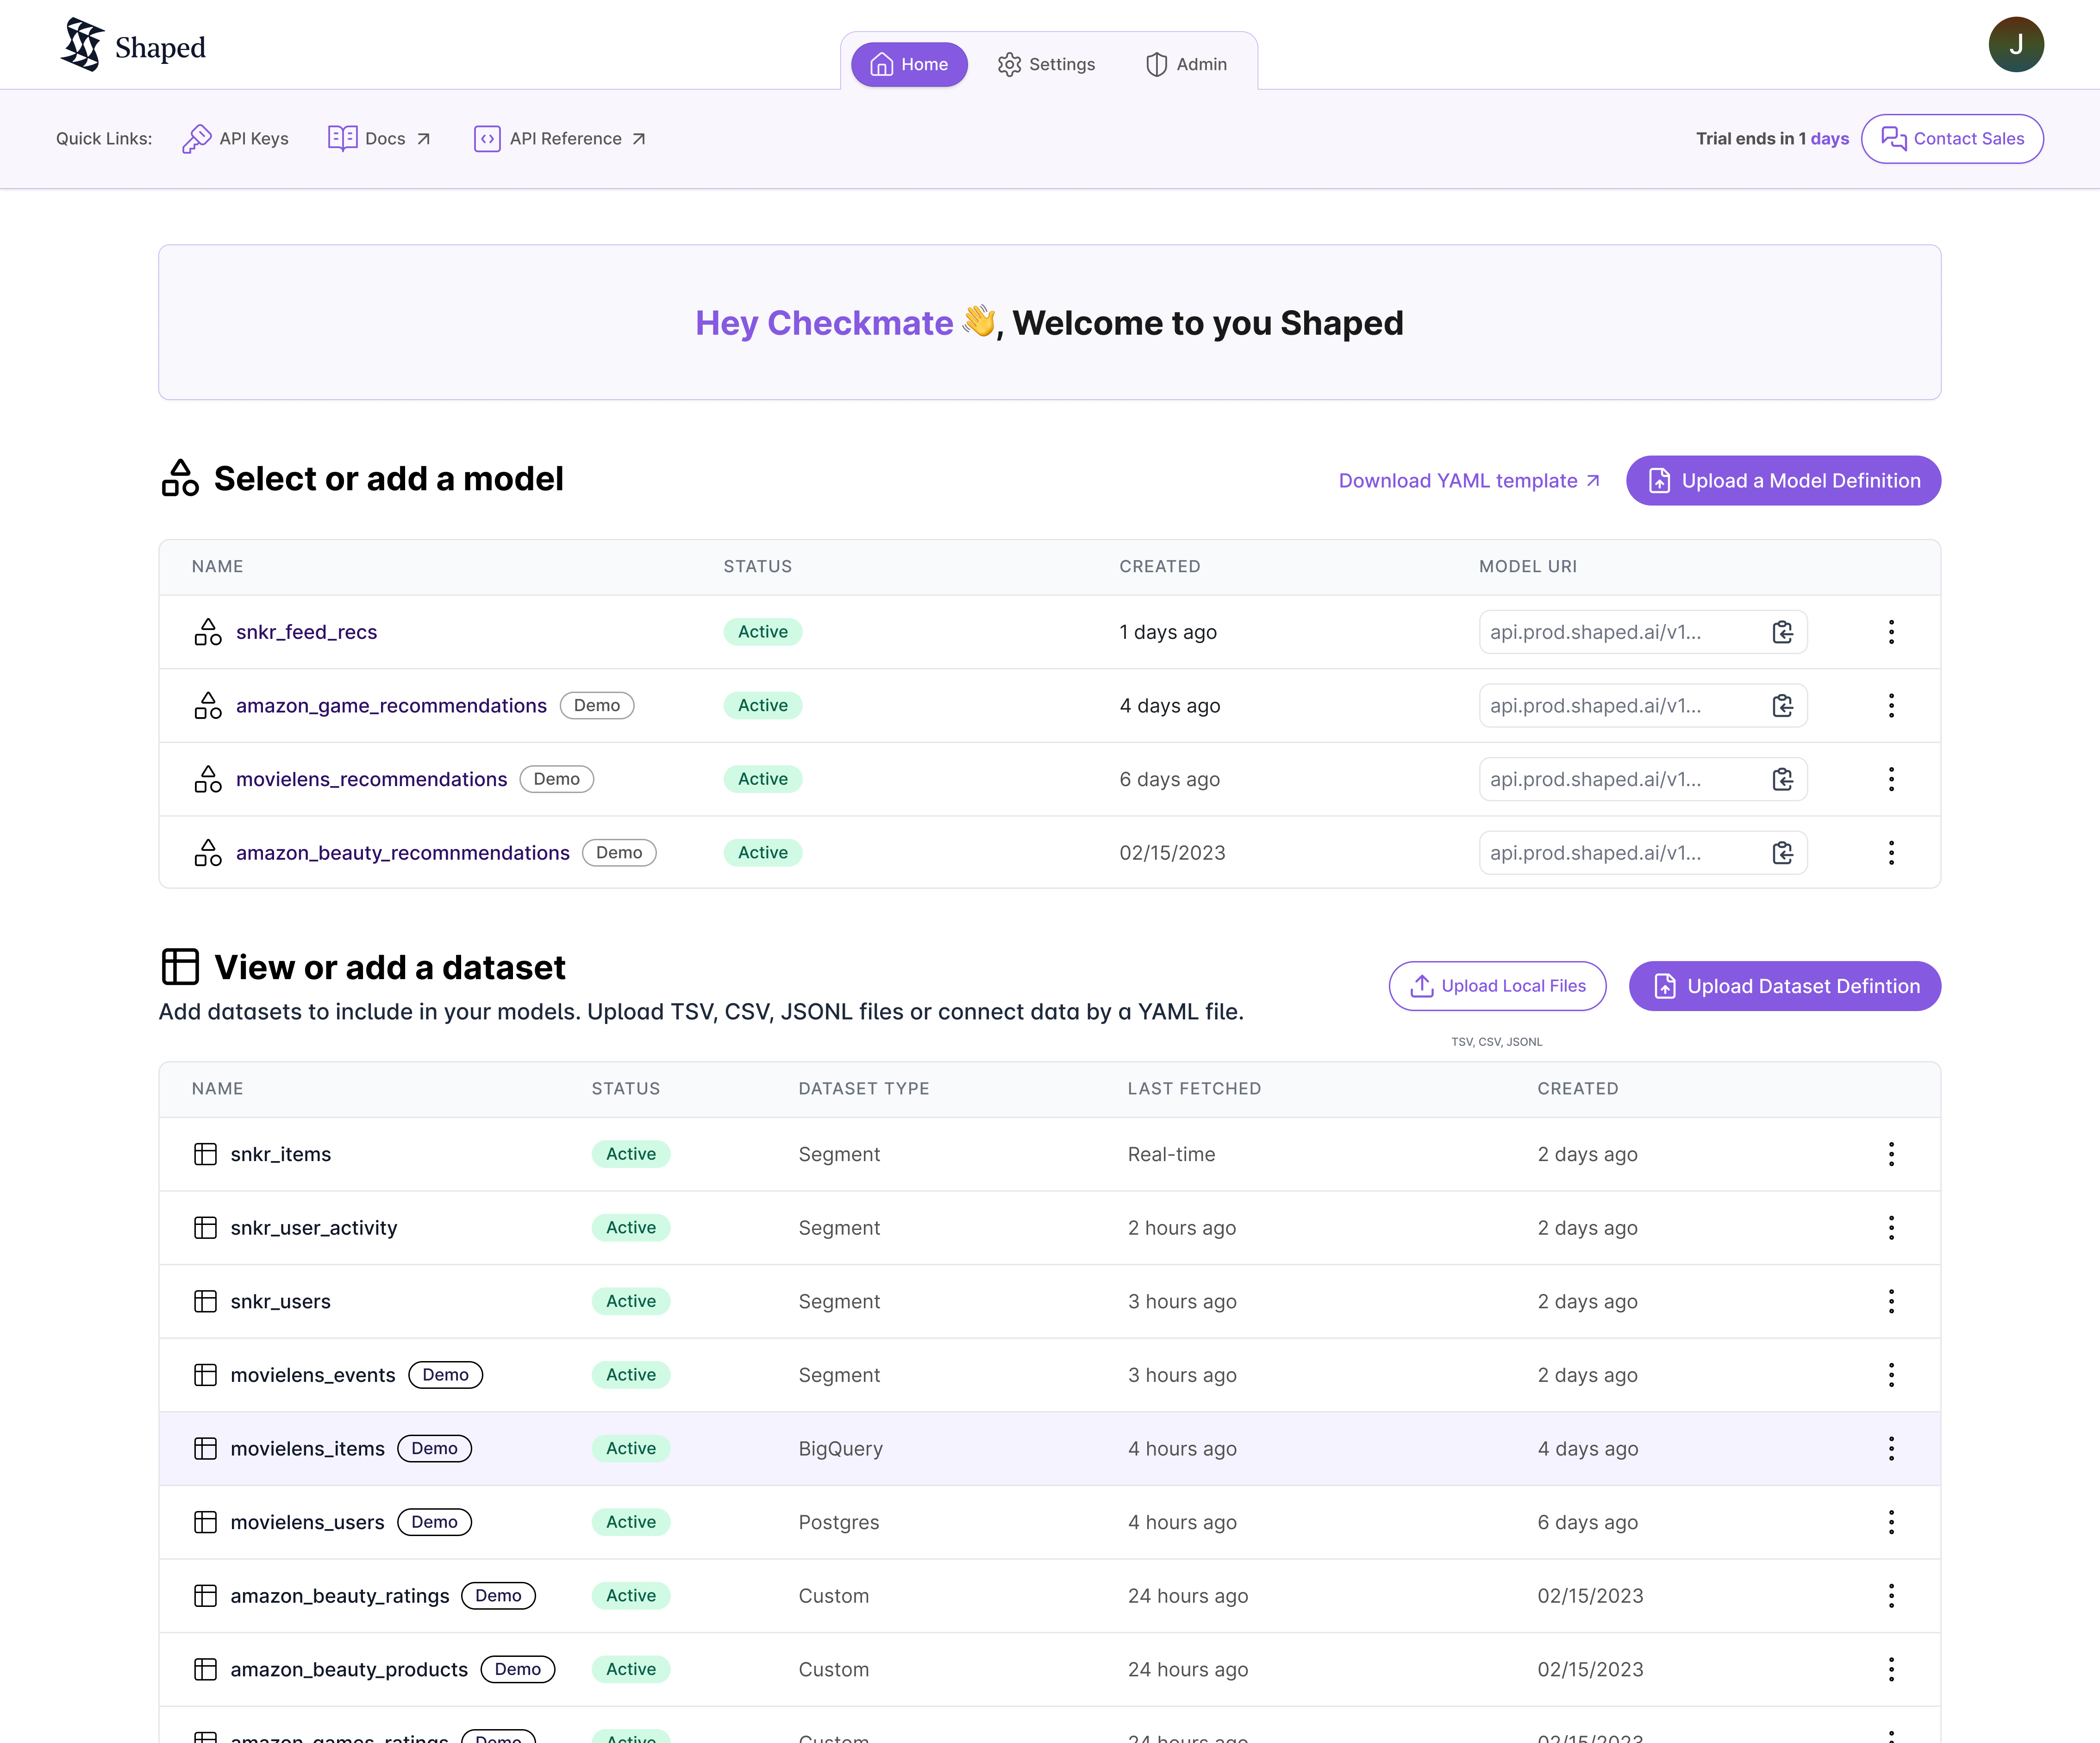Select the movielens_recommendations model URI field

[1643, 779]
